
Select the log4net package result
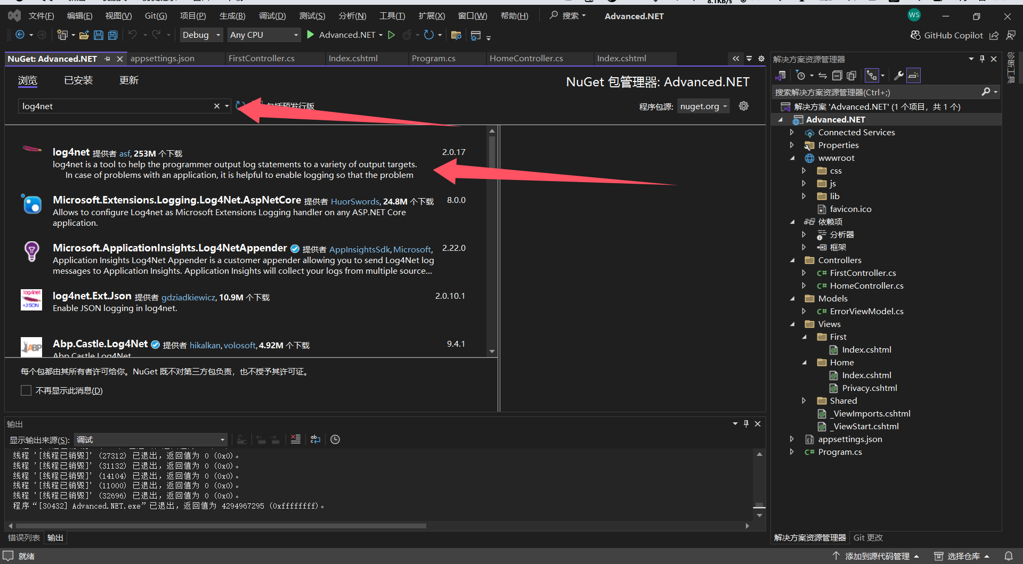[x=245, y=164]
